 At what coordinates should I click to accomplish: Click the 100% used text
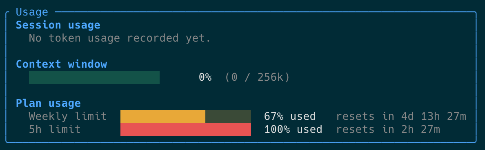point(293,129)
